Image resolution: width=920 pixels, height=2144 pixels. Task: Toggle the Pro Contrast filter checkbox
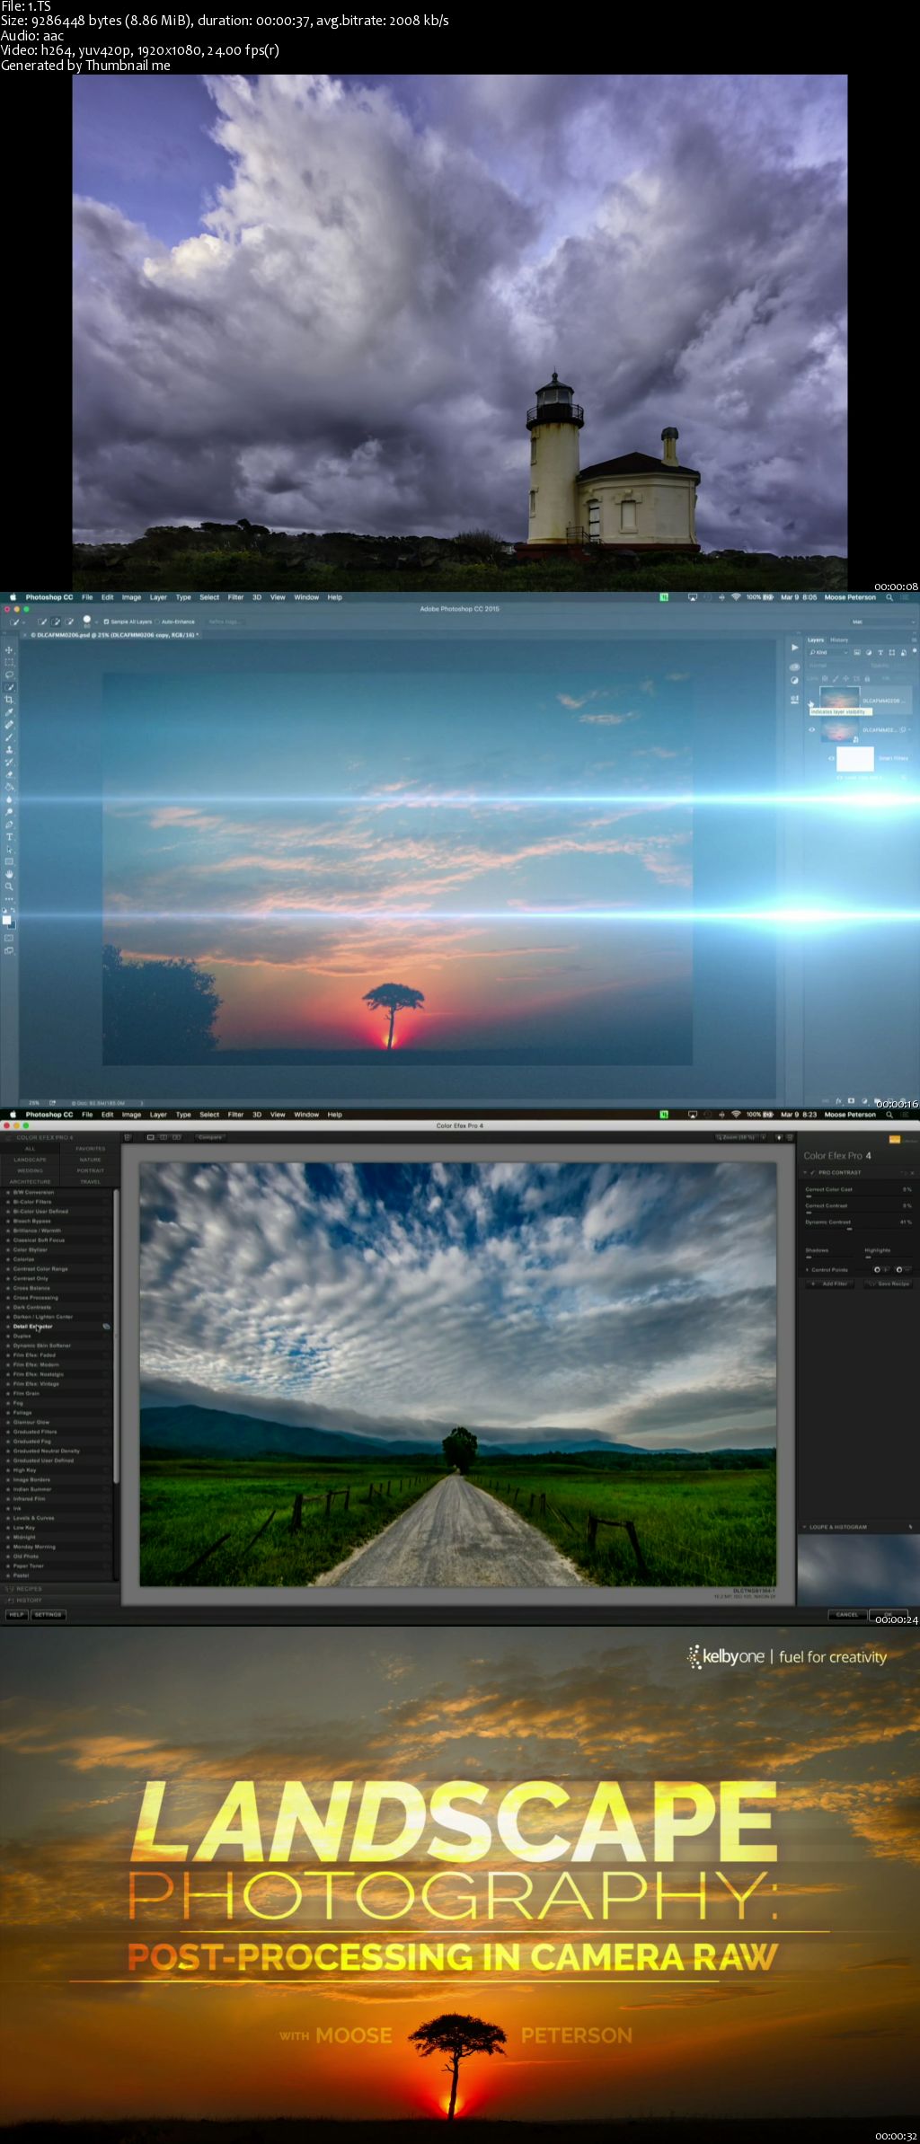pyautogui.click(x=813, y=1172)
